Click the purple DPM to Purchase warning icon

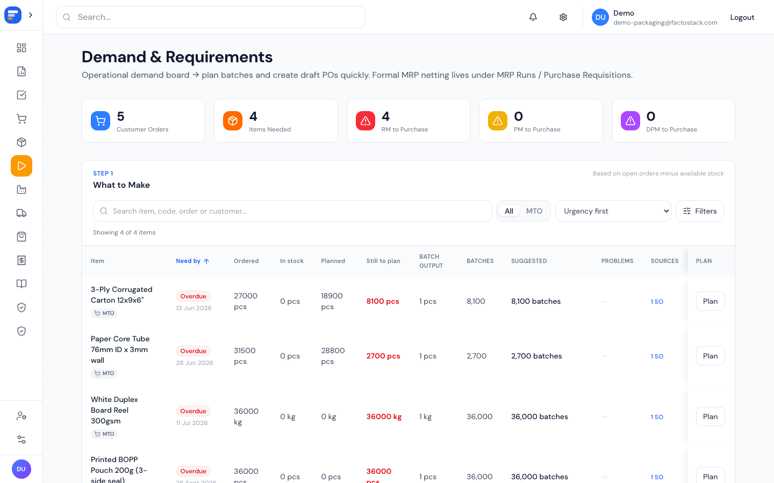pos(630,121)
